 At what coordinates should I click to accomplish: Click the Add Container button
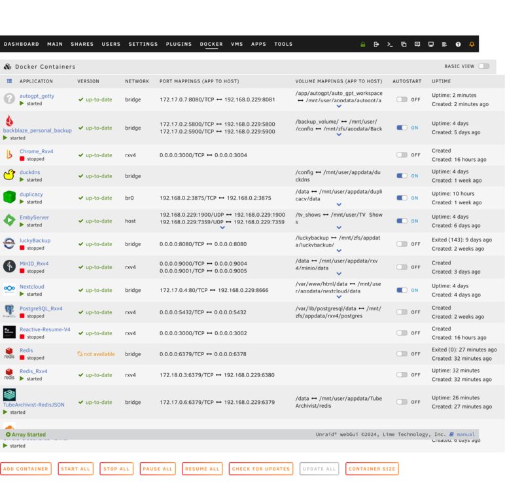(26, 469)
